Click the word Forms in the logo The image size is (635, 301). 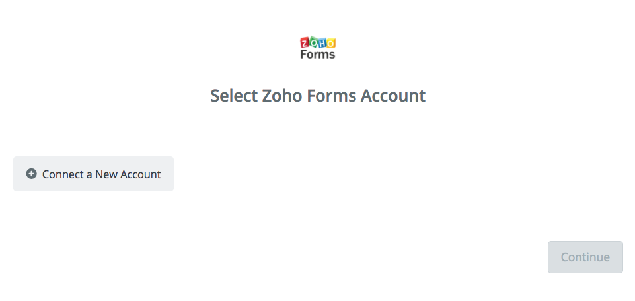[318, 54]
